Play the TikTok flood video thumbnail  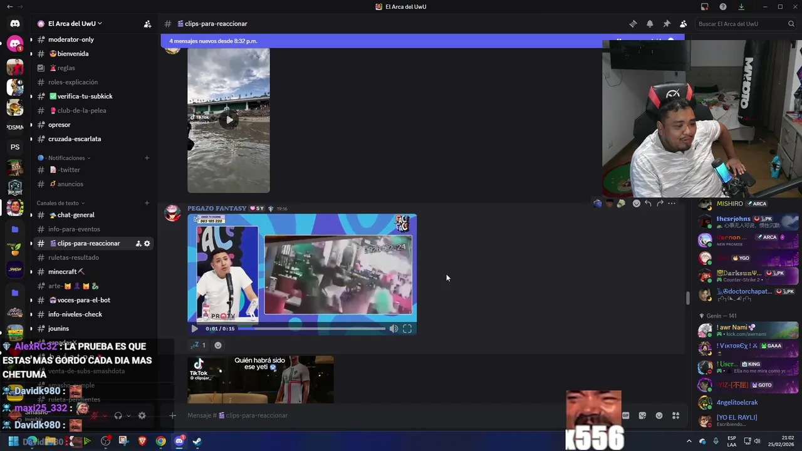[229, 120]
